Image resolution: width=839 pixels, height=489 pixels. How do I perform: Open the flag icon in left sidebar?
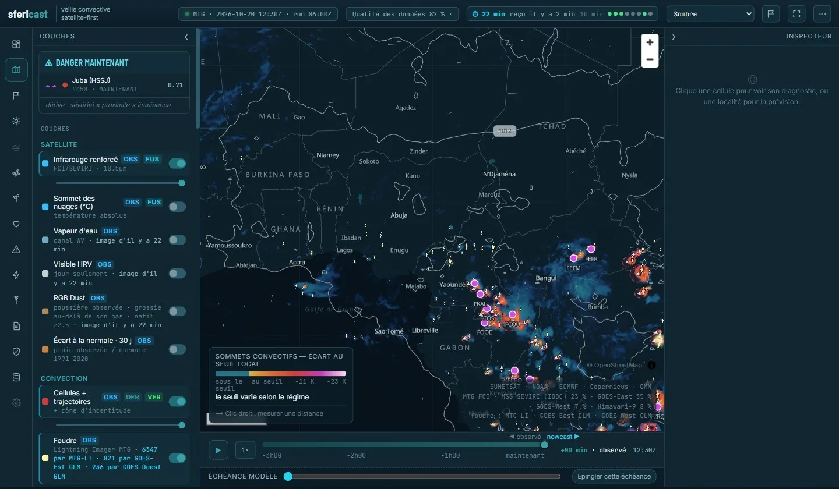(16, 95)
